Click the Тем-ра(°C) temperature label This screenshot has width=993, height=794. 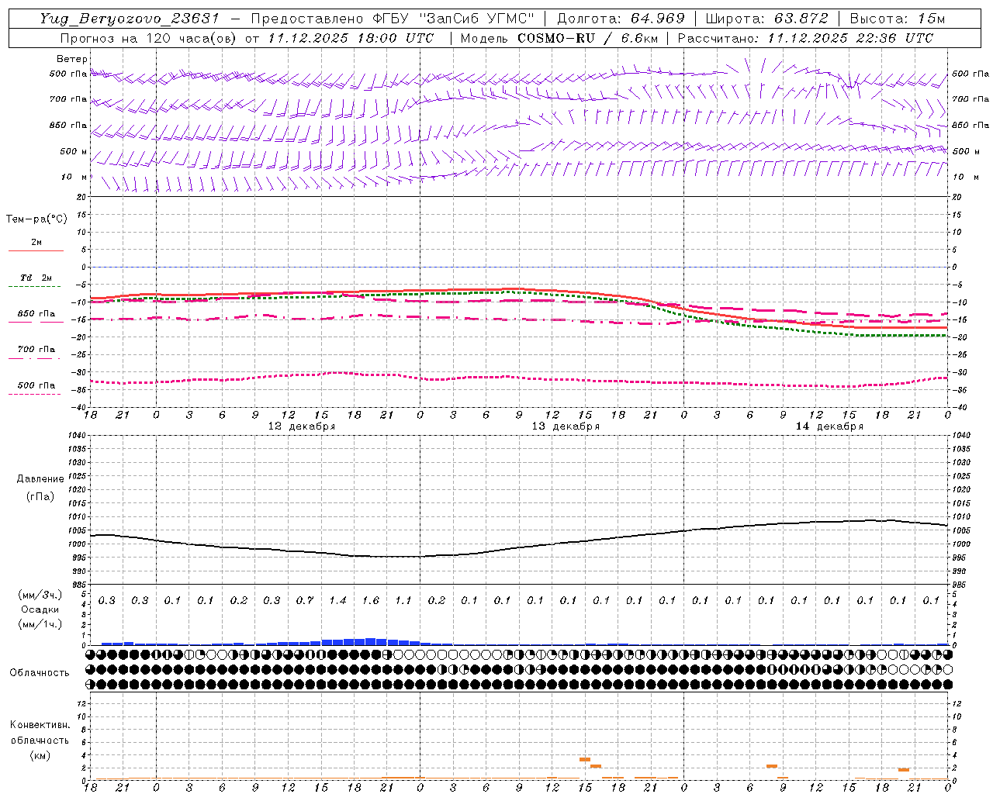tap(36, 219)
